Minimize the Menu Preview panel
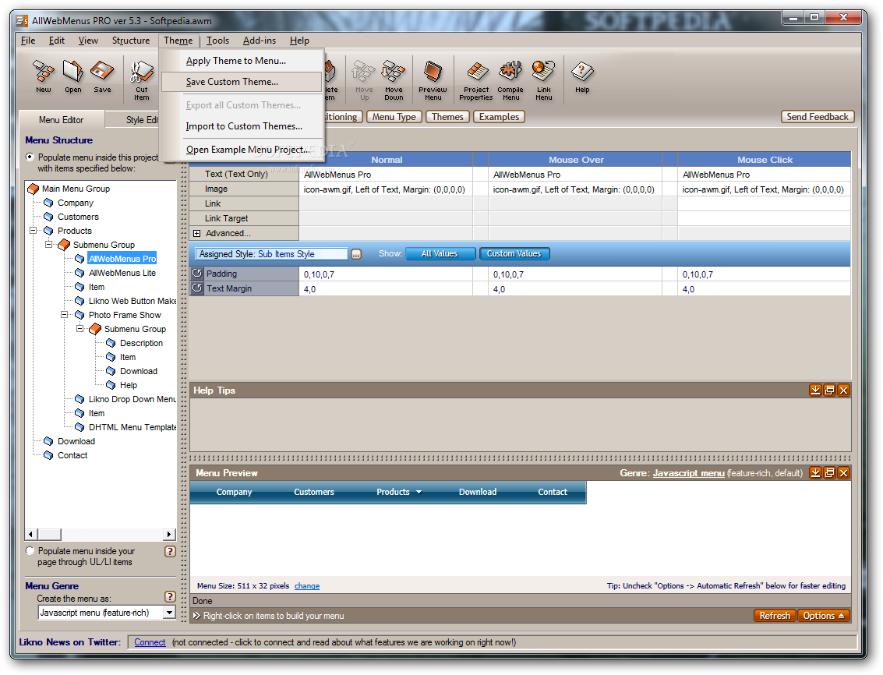 pyautogui.click(x=815, y=472)
